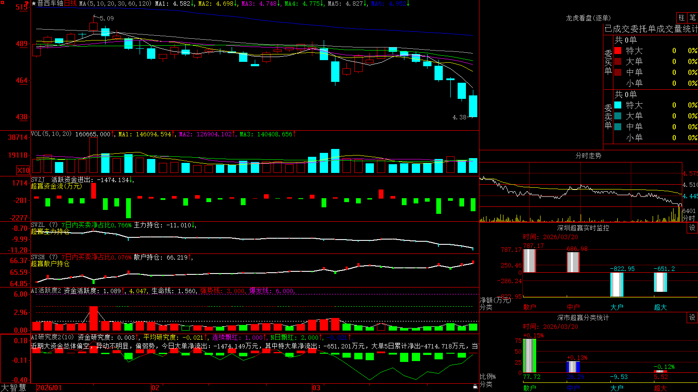Select 中户 category in 深圳超赢实时监控
The width and height of the screenshot is (698, 392).
tap(573, 307)
